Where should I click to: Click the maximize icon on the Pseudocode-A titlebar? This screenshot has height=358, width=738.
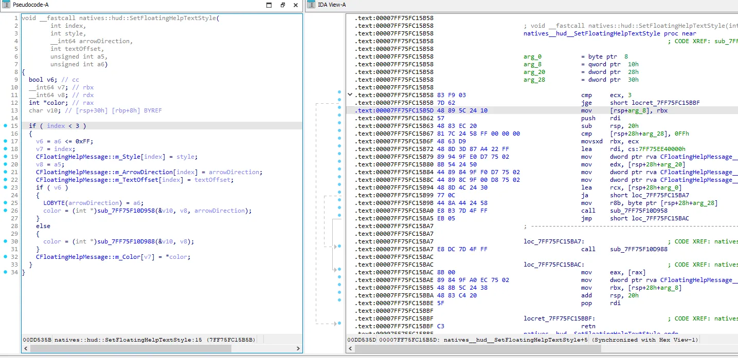tap(268, 5)
